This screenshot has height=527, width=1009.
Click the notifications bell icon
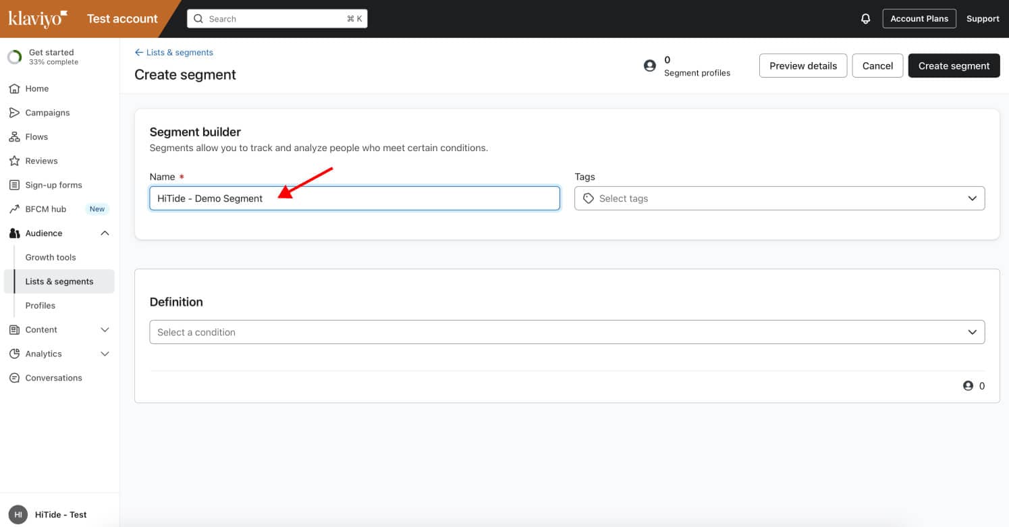click(865, 19)
